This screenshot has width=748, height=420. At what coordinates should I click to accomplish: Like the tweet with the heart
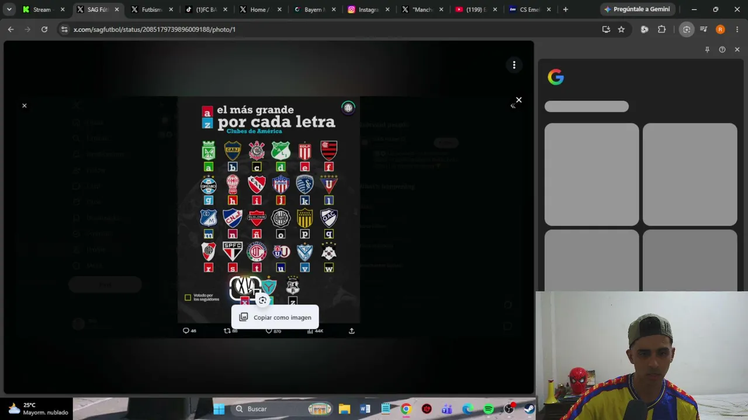coord(273,331)
